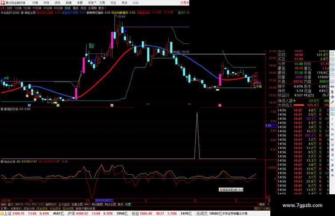335x216 pixels.
Task: Open the 行情 menu
Action: pos(35,3)
